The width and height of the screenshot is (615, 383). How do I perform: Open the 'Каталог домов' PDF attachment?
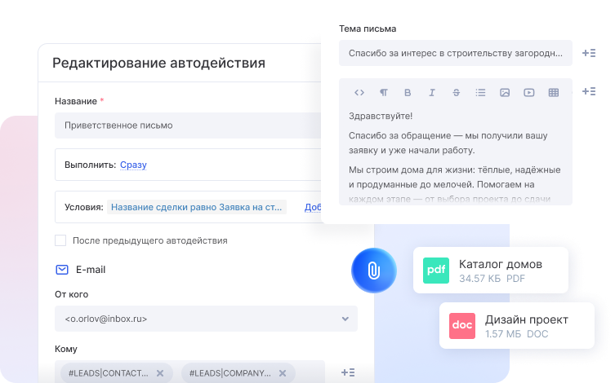click(x=490, y=271)
